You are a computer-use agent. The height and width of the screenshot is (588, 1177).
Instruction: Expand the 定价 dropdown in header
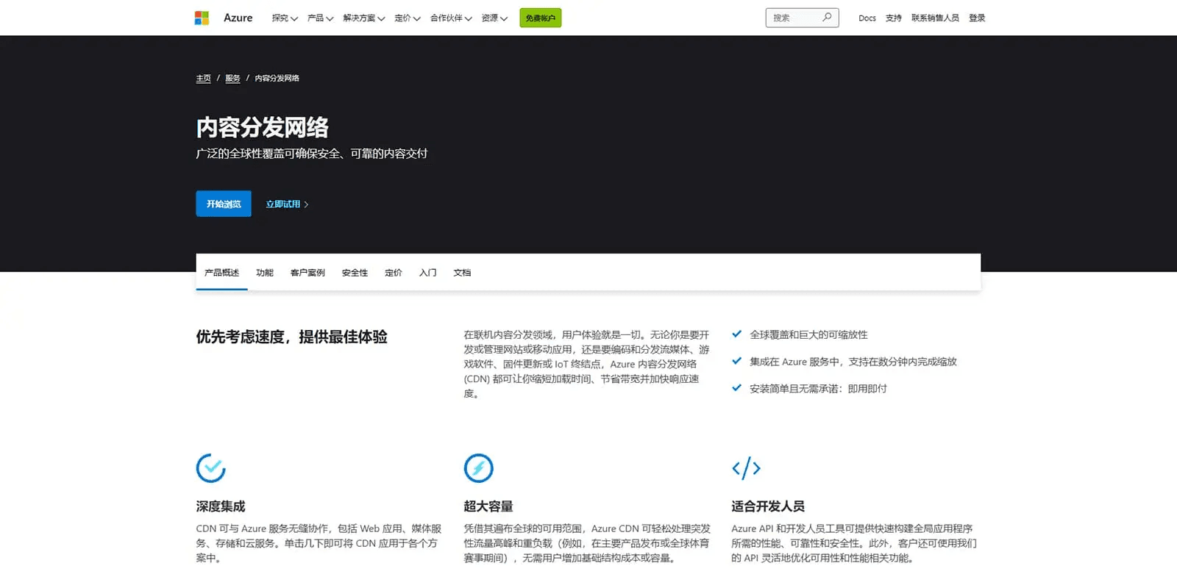tap(408, 18)
